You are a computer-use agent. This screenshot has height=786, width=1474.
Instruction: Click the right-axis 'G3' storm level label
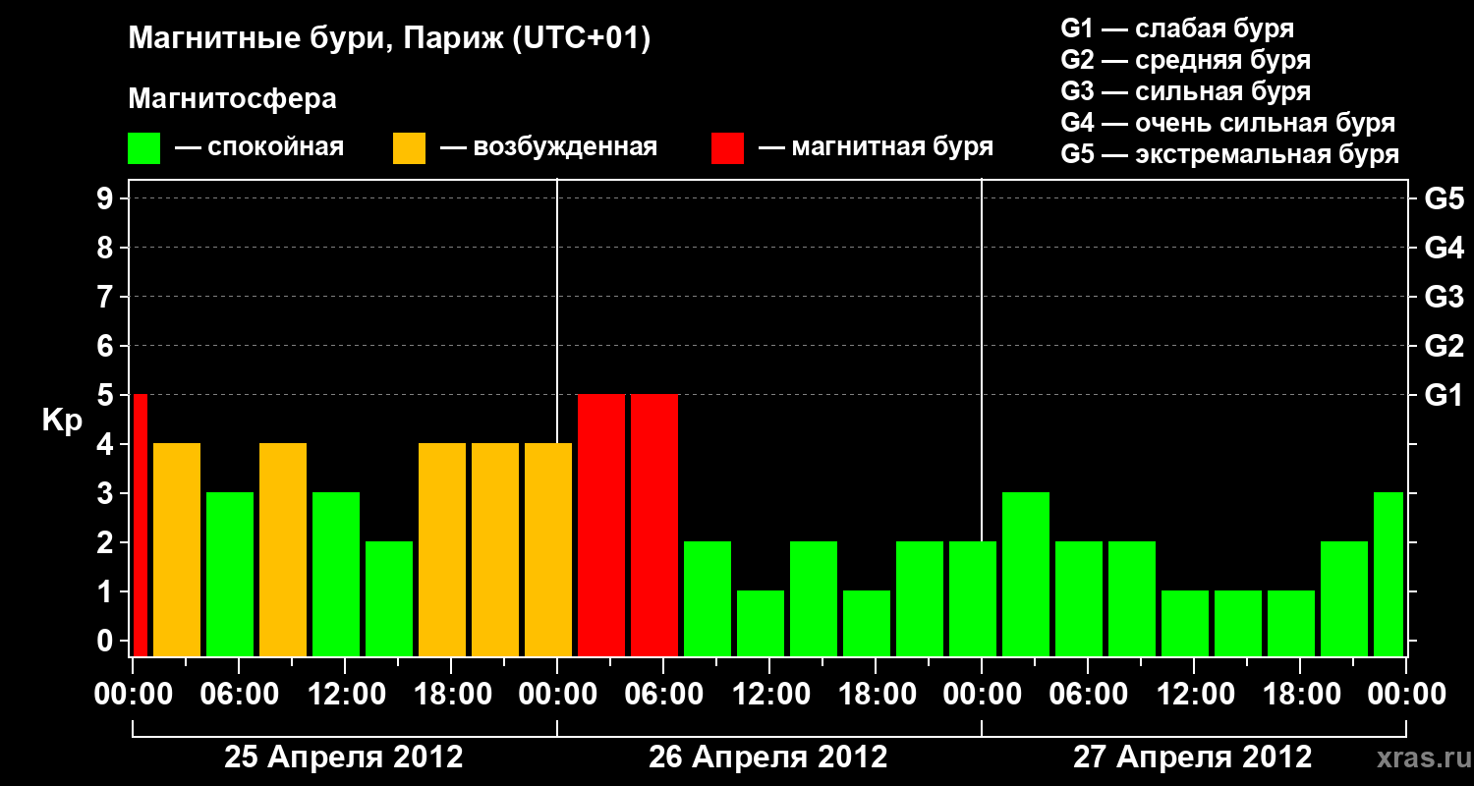coord(1444,297)
